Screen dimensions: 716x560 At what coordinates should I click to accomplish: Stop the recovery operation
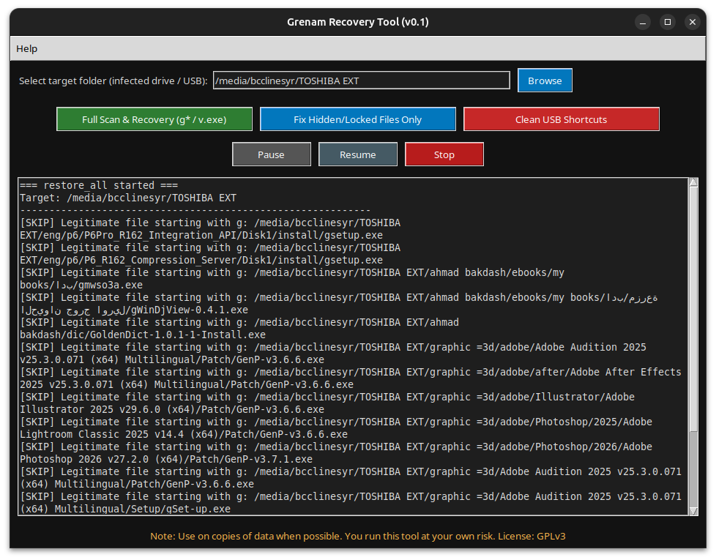[444, 154]
